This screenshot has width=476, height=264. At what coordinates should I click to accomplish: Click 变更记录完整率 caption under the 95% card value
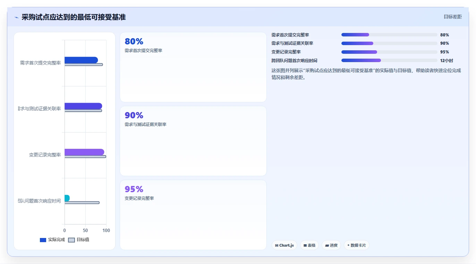(139, 198)
